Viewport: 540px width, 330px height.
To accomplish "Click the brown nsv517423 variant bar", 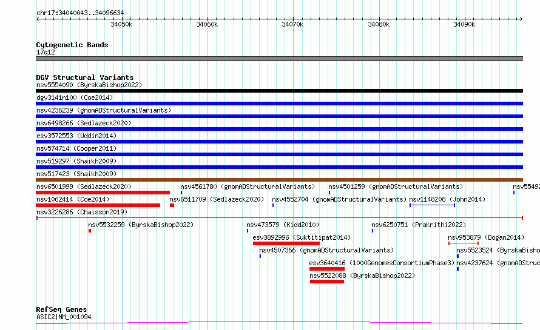I will point(279,180).
